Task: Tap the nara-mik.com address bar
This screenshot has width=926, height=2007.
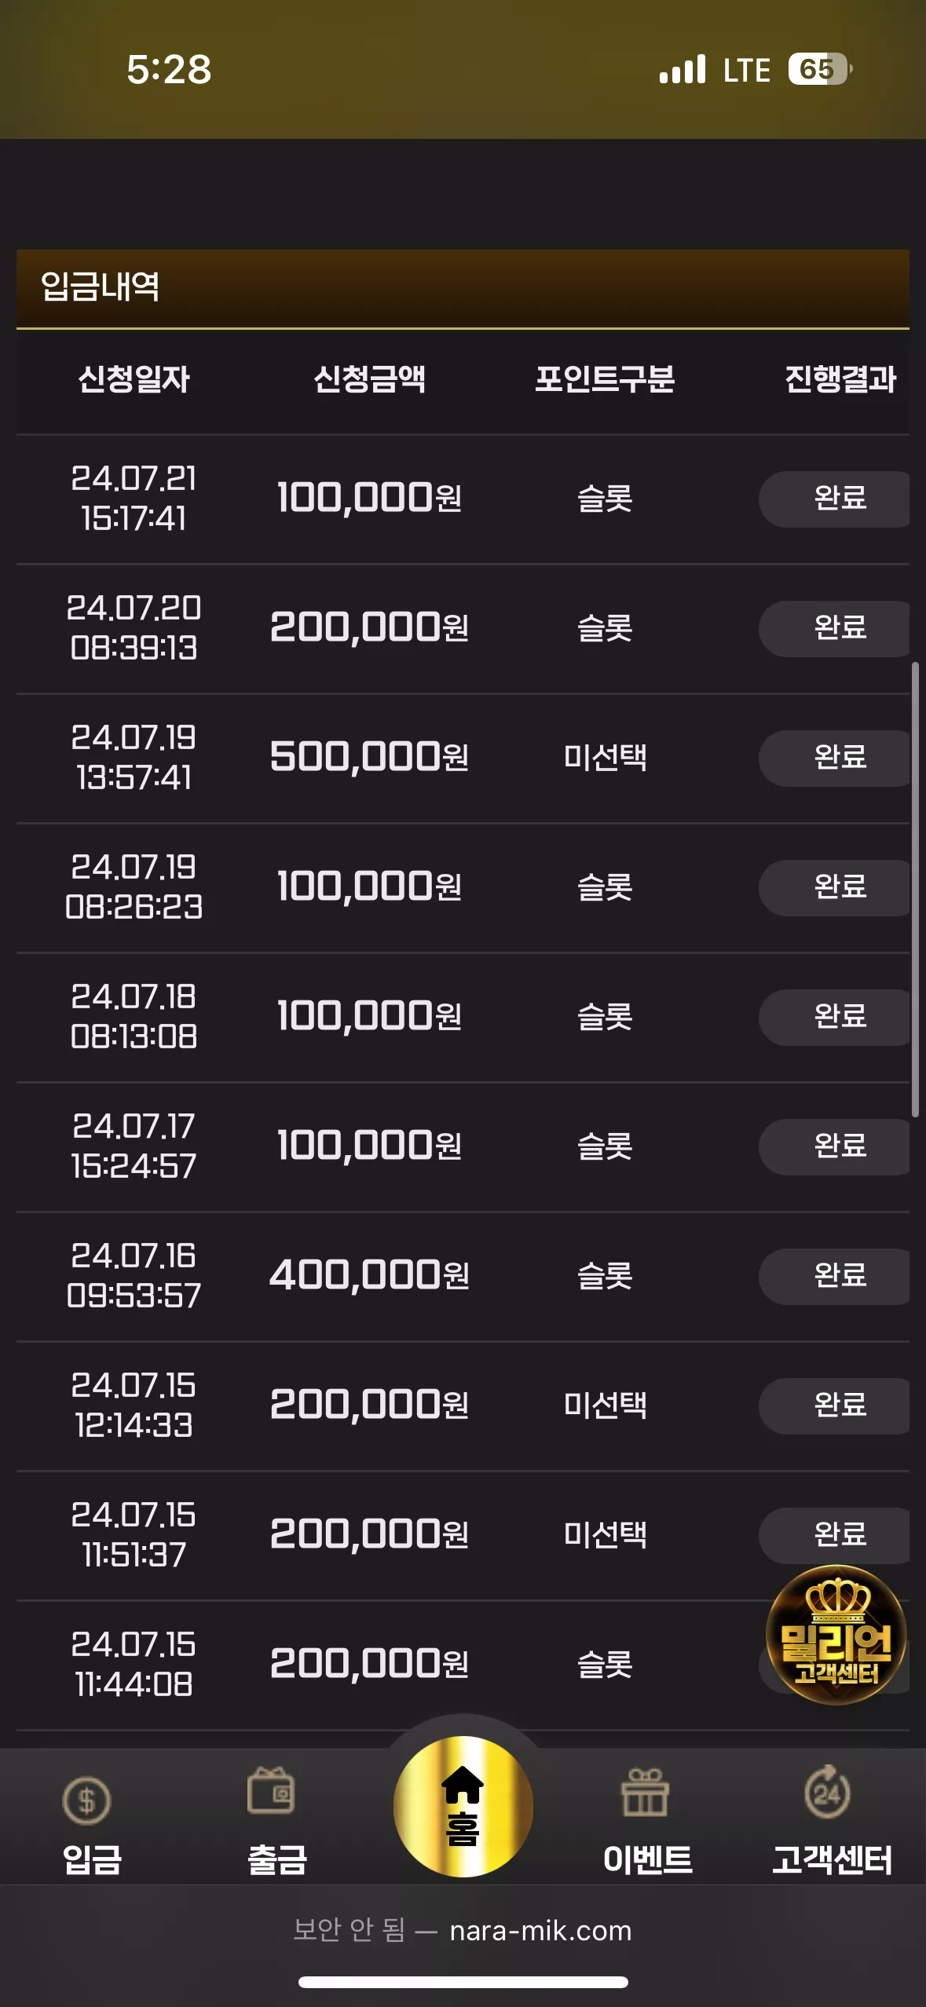Action: 463,1930
